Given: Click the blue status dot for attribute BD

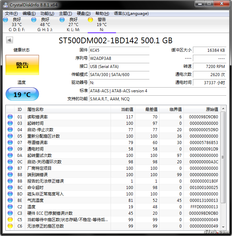Looking at the screenshot, I should click(x=10, y=194).
